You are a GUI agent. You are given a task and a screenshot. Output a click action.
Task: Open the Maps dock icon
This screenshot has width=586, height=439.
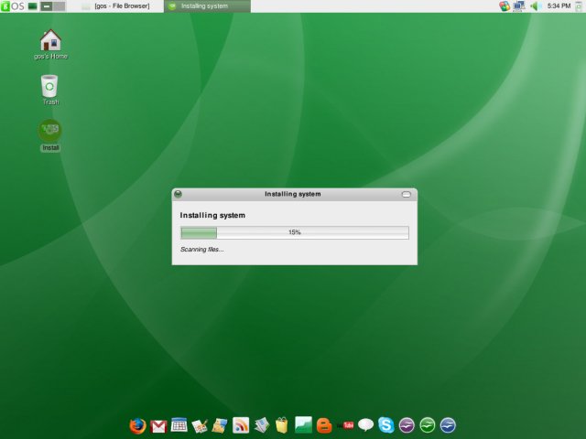[x=220, y=425]
